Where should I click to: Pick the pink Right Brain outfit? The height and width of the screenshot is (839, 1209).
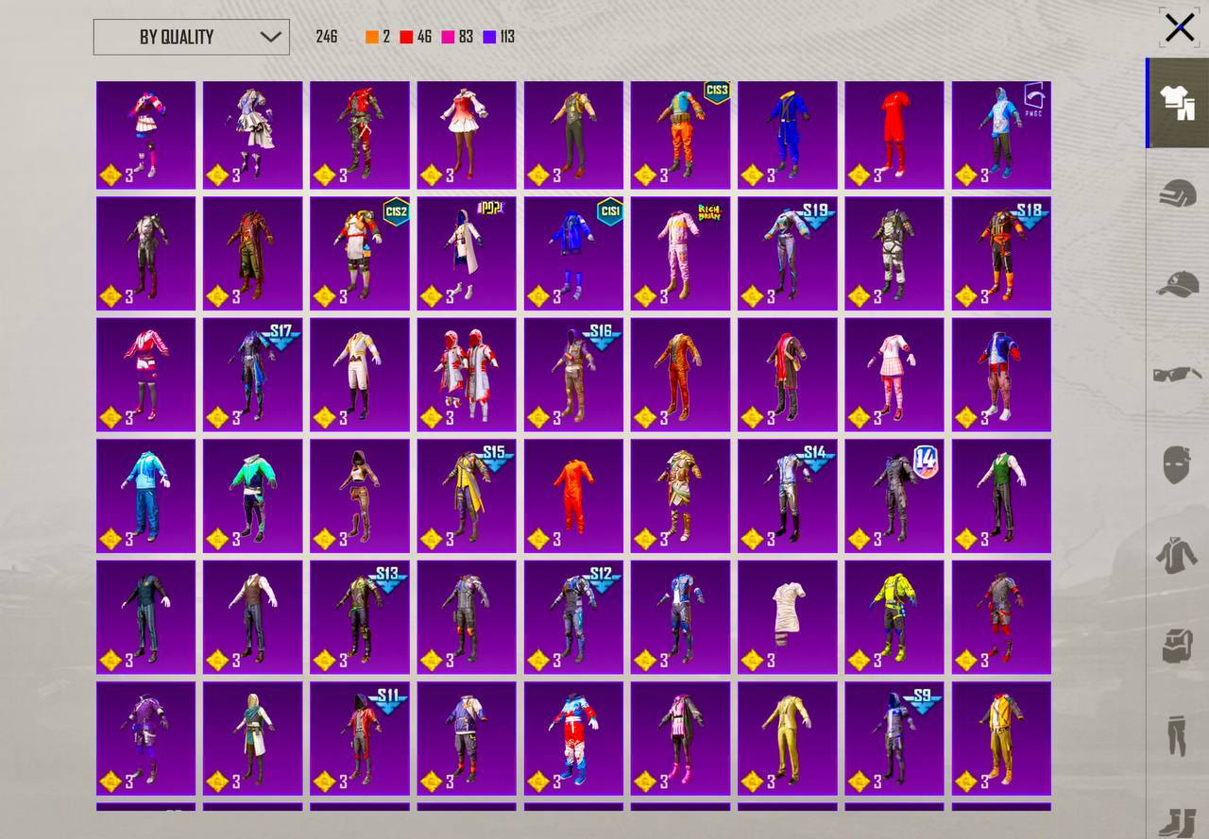[x=680, y=253]
